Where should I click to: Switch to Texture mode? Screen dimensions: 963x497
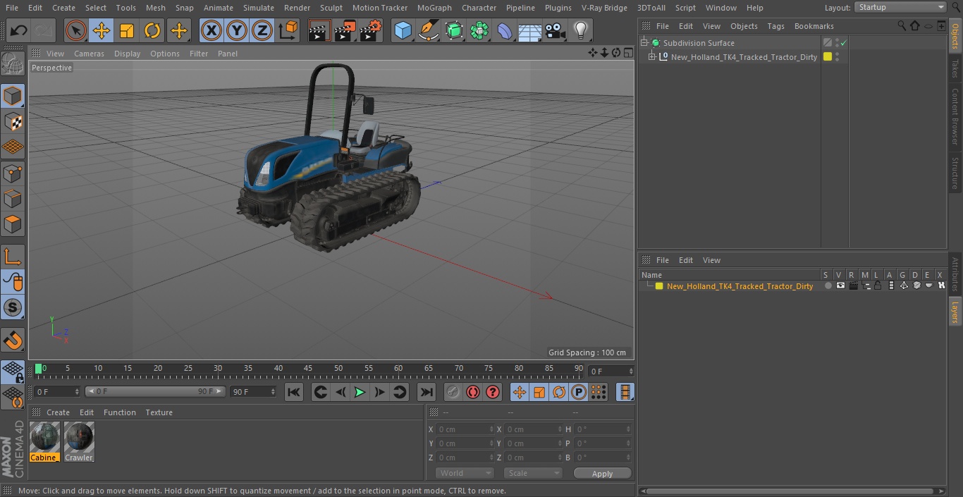pyautogui.click(x=13, y=121)
